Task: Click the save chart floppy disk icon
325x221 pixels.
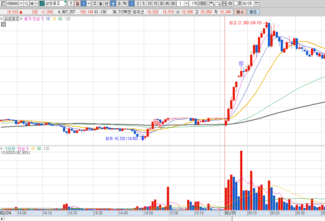Action: [x=224, y=3]
